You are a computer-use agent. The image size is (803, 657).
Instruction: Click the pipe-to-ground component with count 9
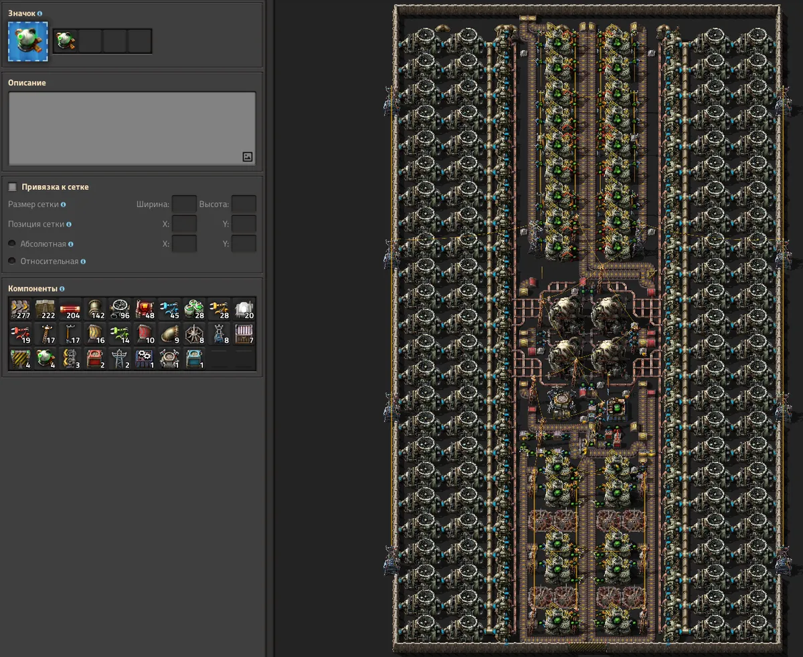coord(169,334)
